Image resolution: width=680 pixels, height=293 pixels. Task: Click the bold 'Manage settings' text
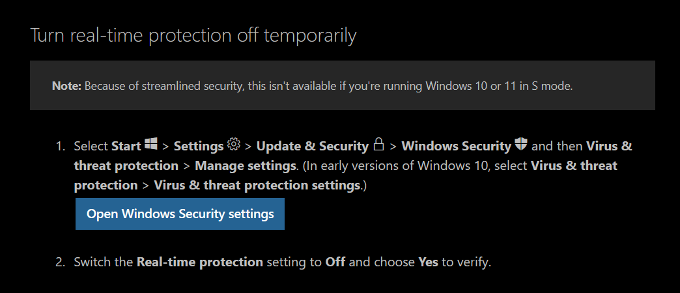tap(246, 165)
